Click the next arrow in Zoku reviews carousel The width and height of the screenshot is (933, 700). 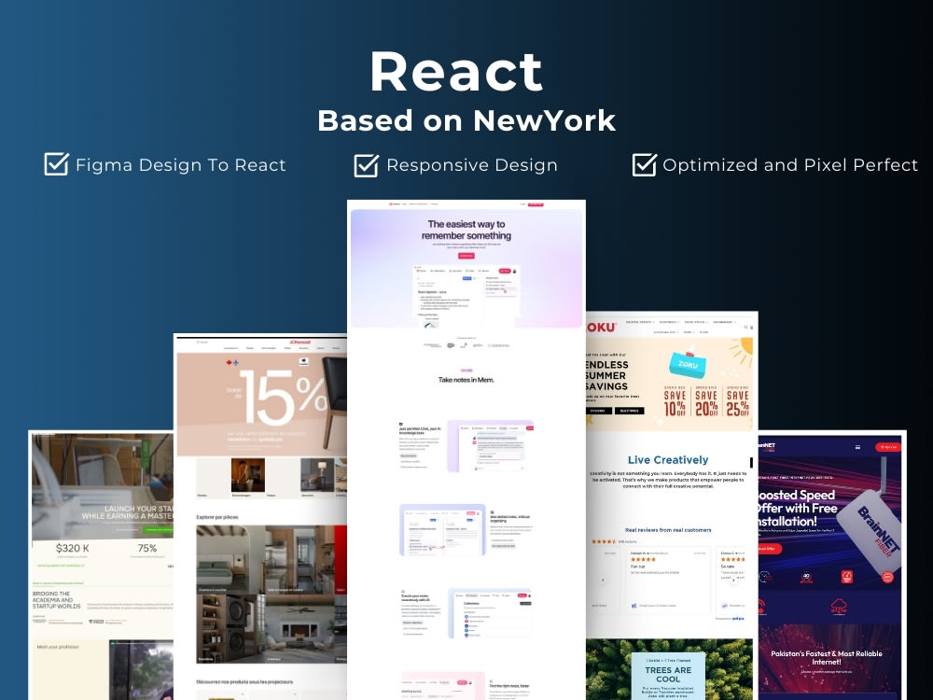point(733,580)
